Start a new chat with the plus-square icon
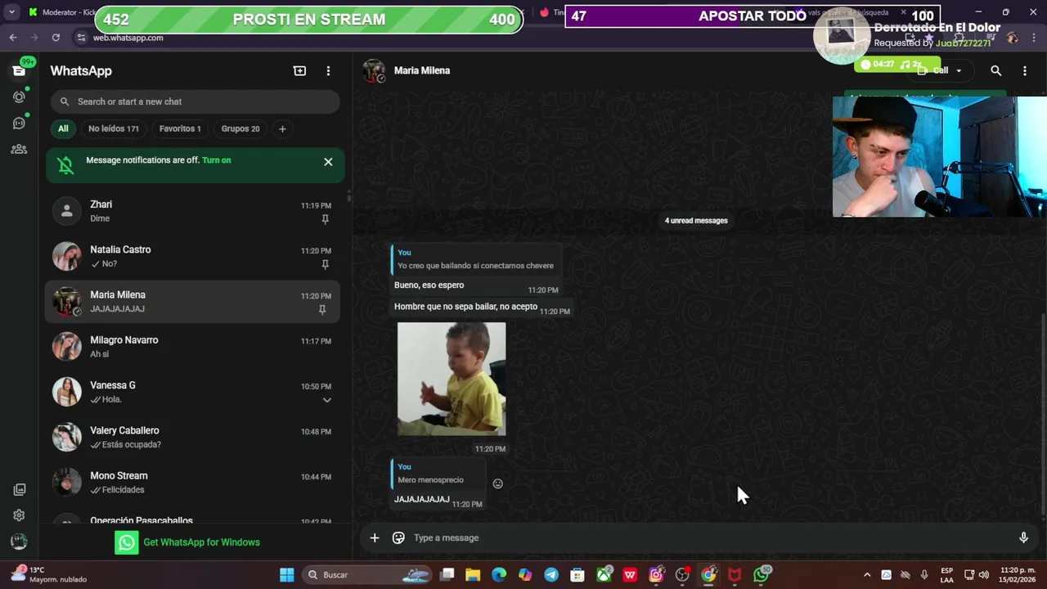 [x=299, y=71]
